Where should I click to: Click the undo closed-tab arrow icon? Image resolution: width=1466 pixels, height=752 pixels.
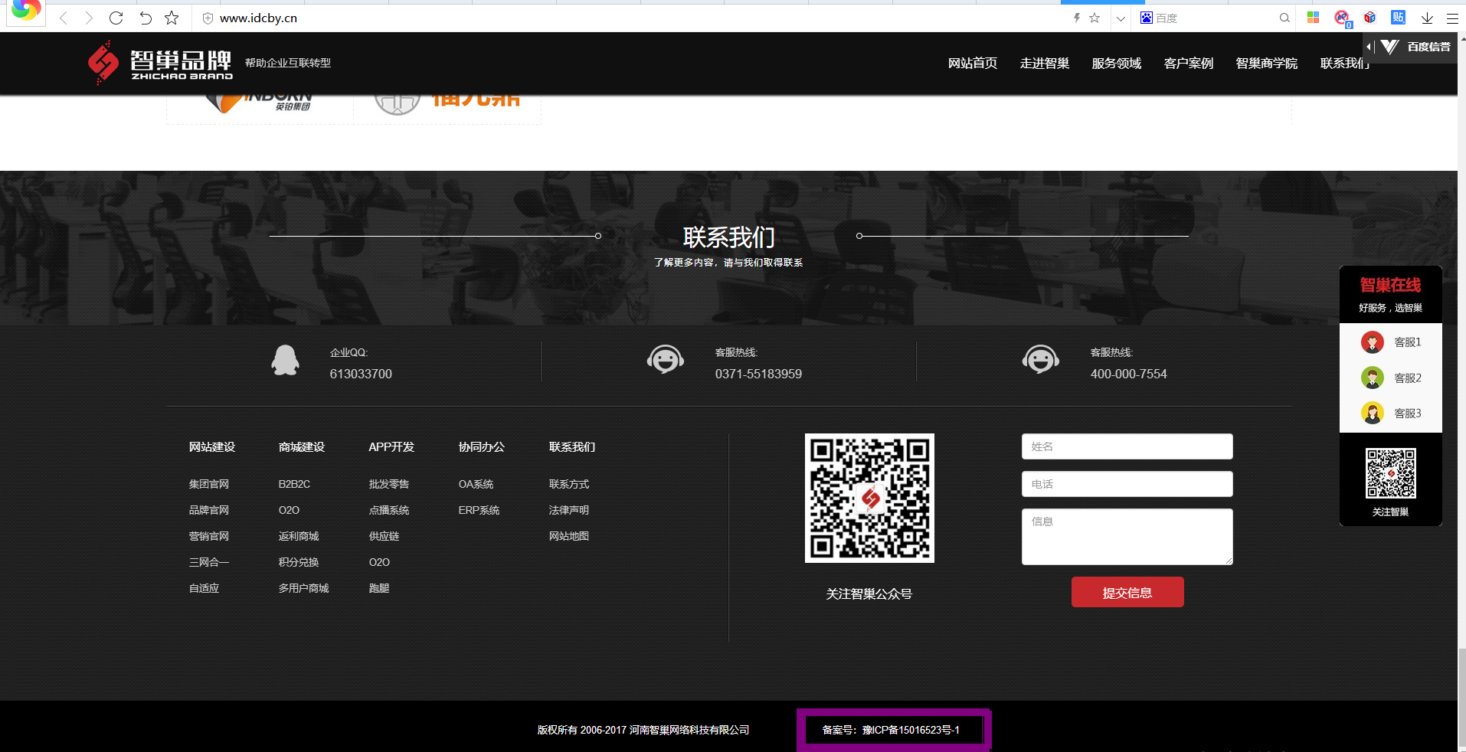146,18
